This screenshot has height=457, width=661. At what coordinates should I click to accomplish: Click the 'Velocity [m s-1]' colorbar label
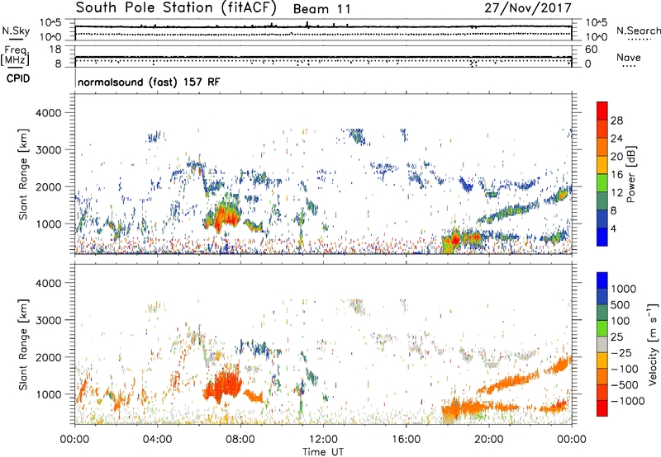tap(653, 344)
